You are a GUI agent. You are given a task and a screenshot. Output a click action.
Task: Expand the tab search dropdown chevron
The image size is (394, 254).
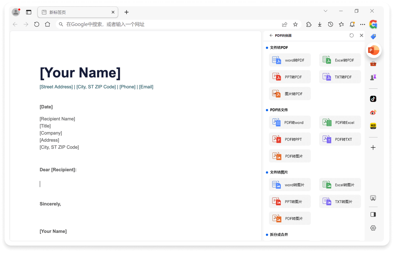(326, 11)
